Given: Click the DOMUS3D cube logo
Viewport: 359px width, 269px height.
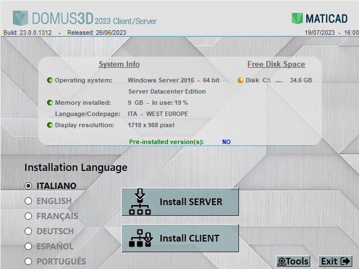Looking at the screenshot, I should coord(20,18).
